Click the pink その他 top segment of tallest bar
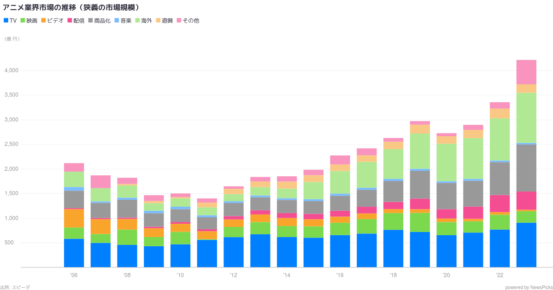The height and width of the screenshot is (290, 553). tap(526, 72)
